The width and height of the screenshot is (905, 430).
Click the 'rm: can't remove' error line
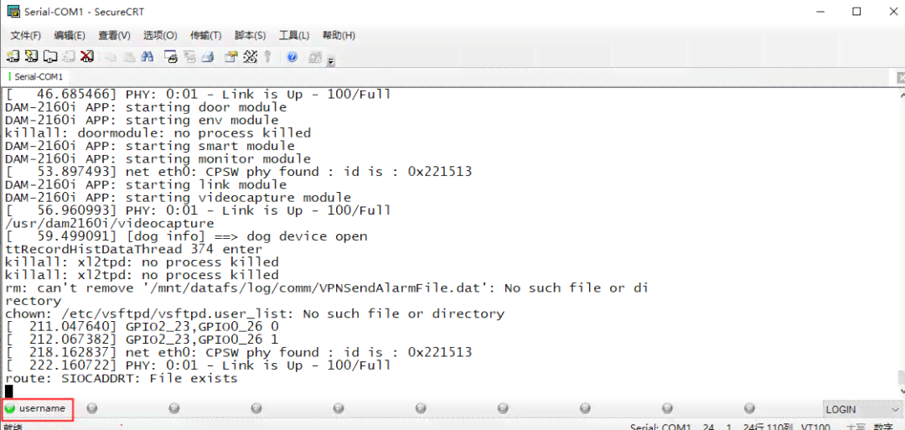326,288
